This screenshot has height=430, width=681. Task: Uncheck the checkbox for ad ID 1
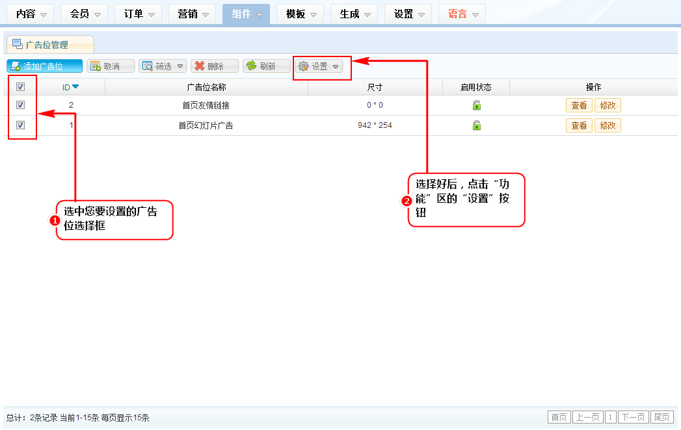click(x=20, y=125)
